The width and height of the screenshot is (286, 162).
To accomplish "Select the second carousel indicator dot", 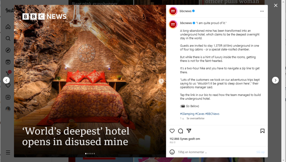I will coord(88,154).
